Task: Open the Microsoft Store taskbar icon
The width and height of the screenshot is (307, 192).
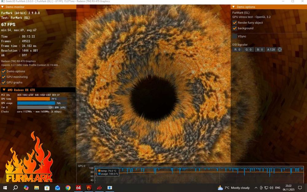Action: point(47,188)
